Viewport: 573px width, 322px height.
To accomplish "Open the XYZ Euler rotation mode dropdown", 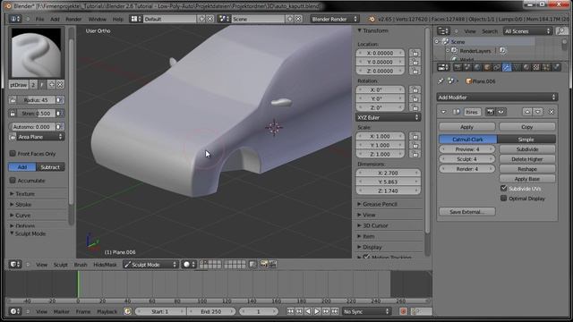I will click(x=388, y=117).
